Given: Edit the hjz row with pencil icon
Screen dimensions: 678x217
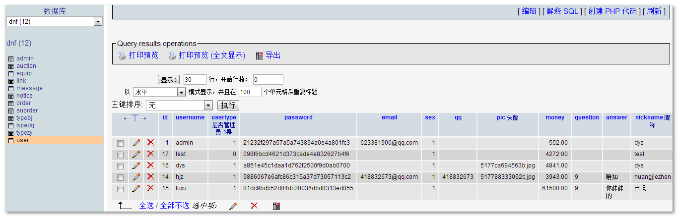Looking at the screenshot, I should [x=136, y=177].
